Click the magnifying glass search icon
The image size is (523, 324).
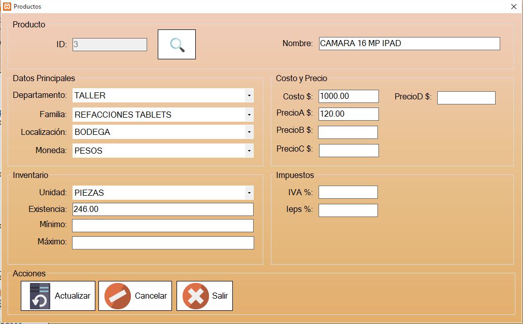pyautogui.click(x=177, y=45)
